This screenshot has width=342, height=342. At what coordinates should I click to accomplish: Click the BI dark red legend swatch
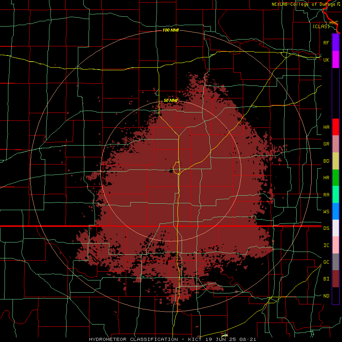click(336, 279)
